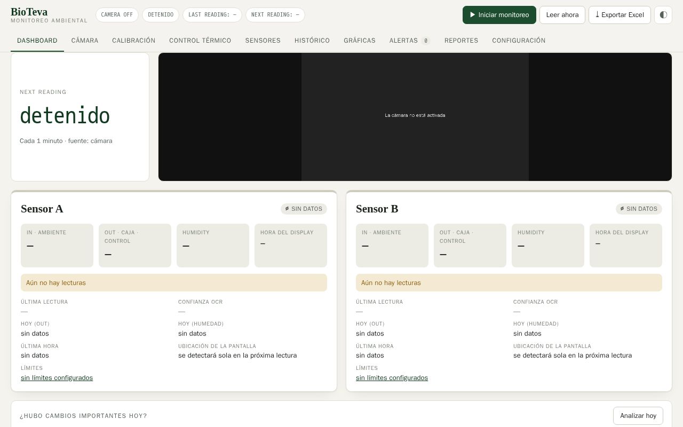The width and height of the screenshot is (683, 427).
Task: Open the Alertas tab
Action: pyautogui.click(x=410, y=41)
